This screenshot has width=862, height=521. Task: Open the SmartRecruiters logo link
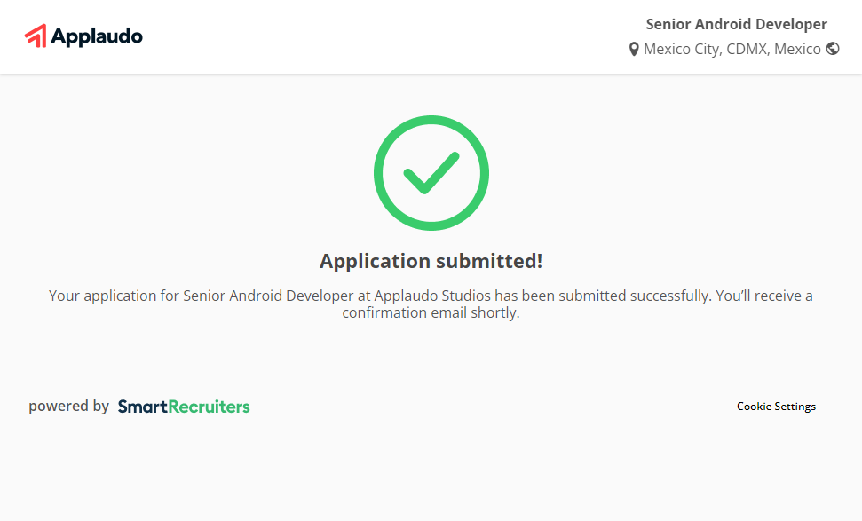pyautogui.click(x=184, y=407)
